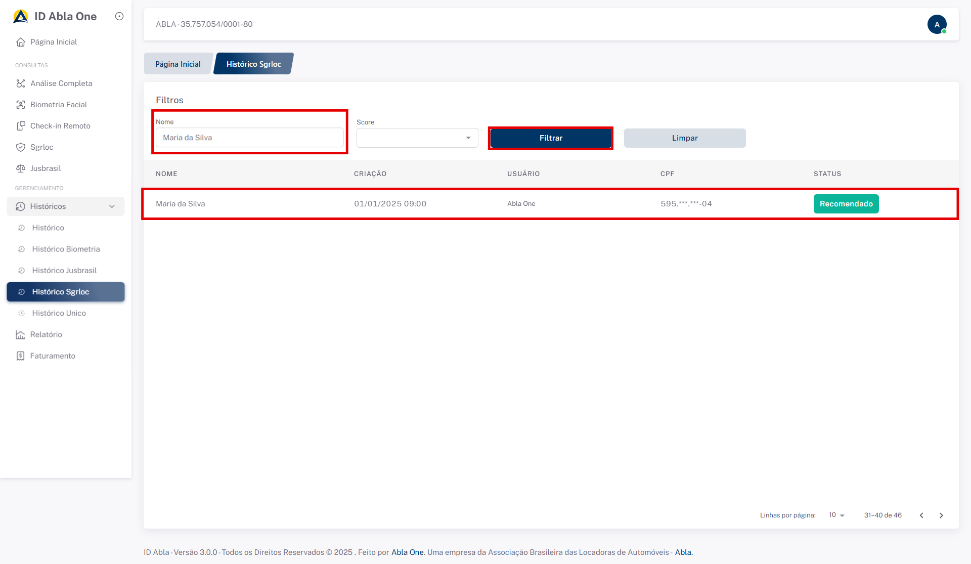Open Check-in Remoto in the sidebar

tap(60, 126)
